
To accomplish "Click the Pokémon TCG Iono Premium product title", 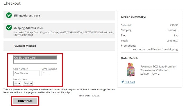I will pos(158,68).
